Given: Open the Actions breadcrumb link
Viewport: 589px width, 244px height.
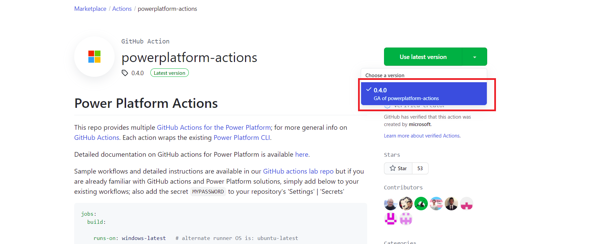Looking at the screenshot, I should pos(122,8).
